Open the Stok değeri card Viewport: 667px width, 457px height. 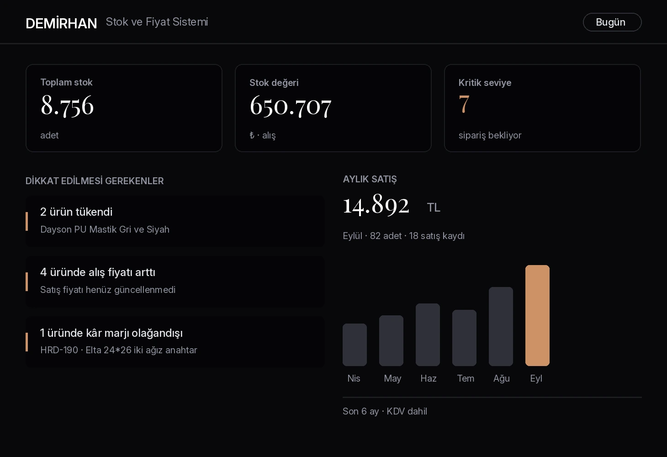[333, 108]
